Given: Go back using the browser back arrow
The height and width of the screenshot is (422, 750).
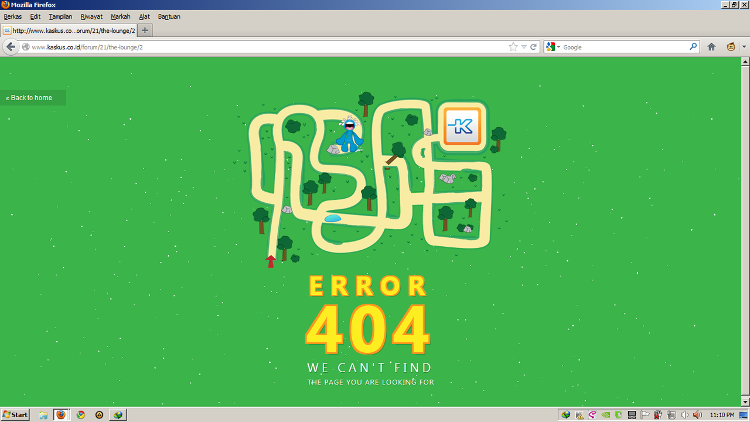Looking at the screenshot, I should coord(11,47).
